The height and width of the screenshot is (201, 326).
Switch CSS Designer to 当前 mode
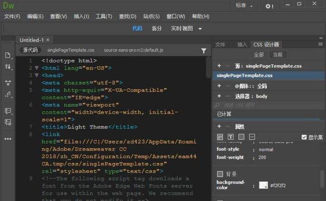(x=278, y=55)
